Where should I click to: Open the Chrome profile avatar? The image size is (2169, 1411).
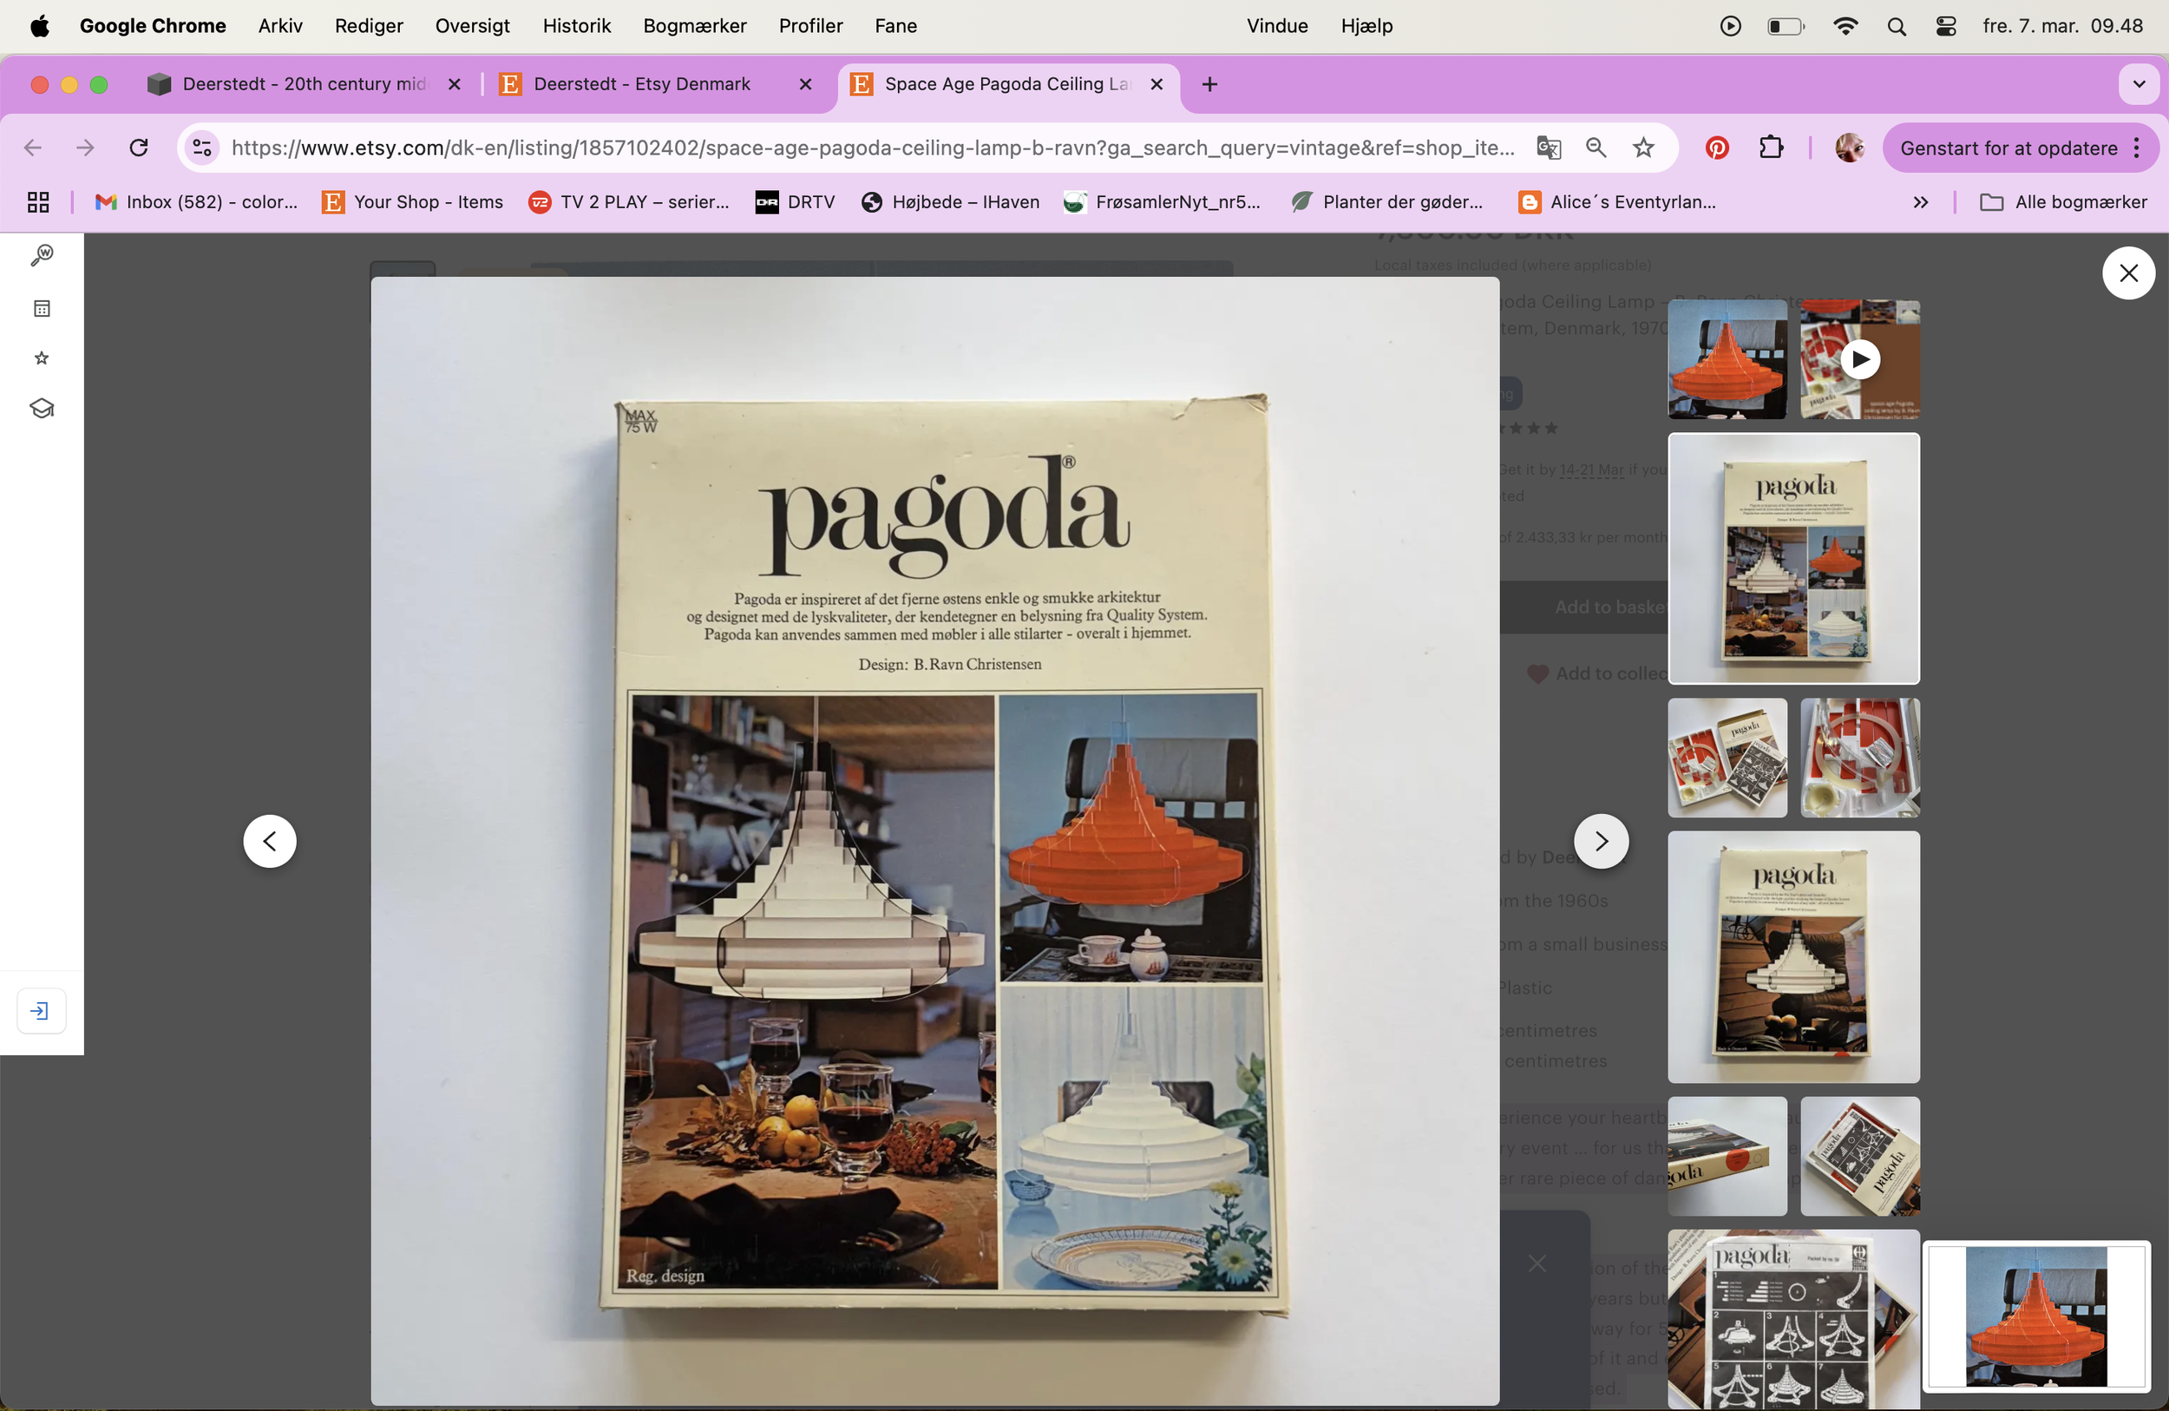point(1849,148)
